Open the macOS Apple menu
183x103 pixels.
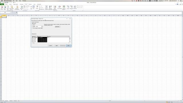(2, 1)
